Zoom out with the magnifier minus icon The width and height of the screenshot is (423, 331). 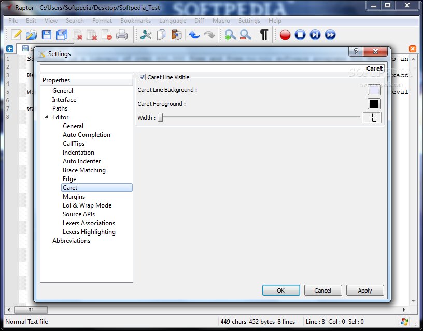pos(246,35)
